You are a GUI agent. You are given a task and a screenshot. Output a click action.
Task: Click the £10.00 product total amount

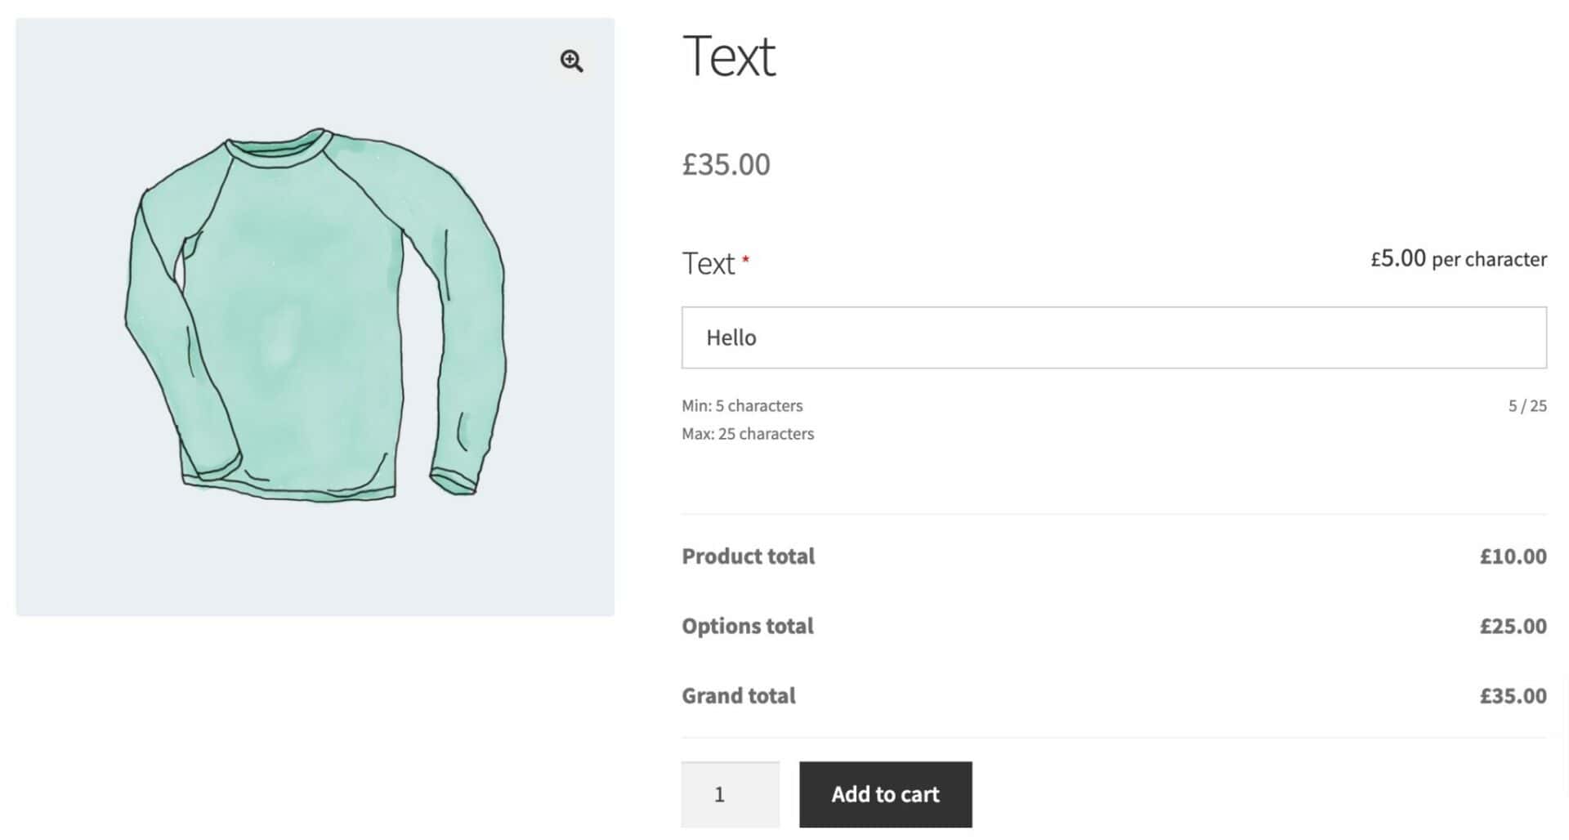[x=1513, y=556]
